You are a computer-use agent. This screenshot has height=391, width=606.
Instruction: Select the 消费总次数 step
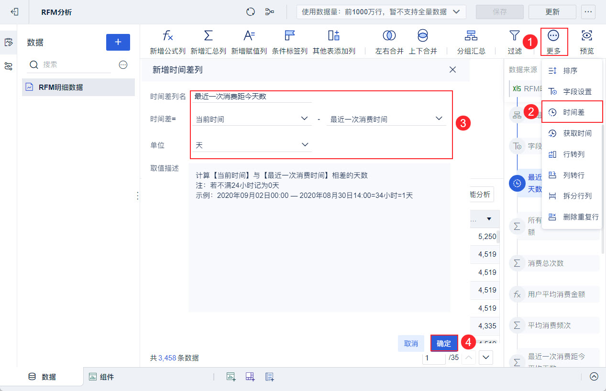pos(554,263)
